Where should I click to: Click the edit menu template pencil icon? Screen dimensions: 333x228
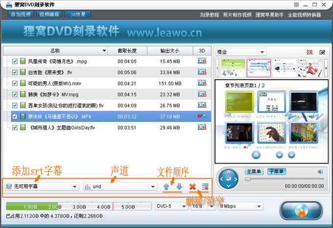coord(322,52)
